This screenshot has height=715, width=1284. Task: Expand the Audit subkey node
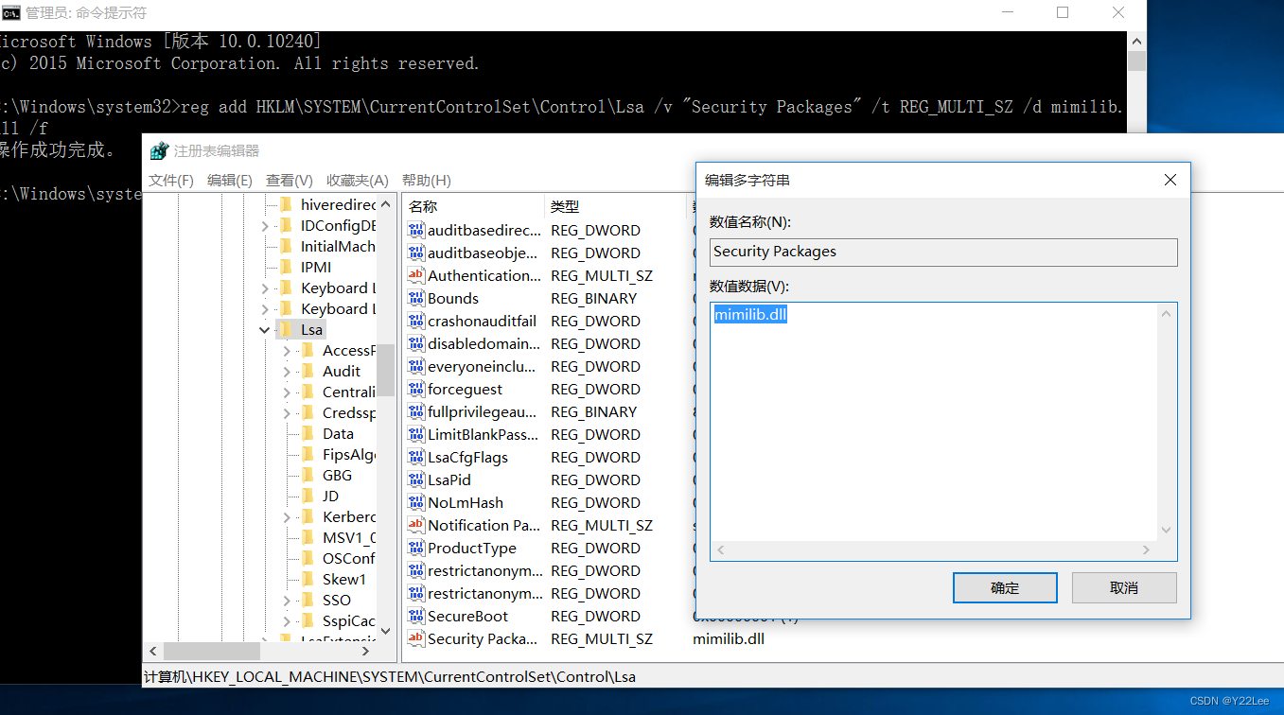click(287, 371)
